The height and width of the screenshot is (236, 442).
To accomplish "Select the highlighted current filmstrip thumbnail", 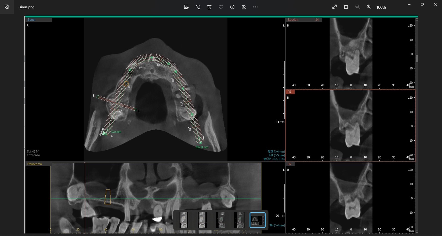I will coord(257,220).
